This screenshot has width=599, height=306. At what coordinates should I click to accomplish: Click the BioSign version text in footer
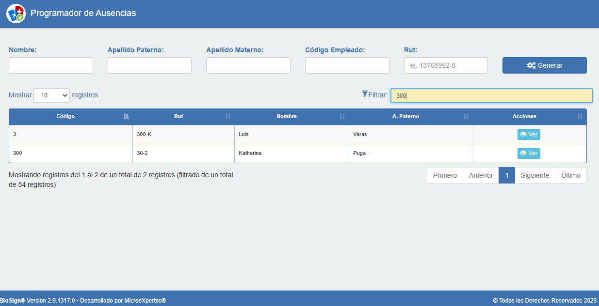pos(83,301)
